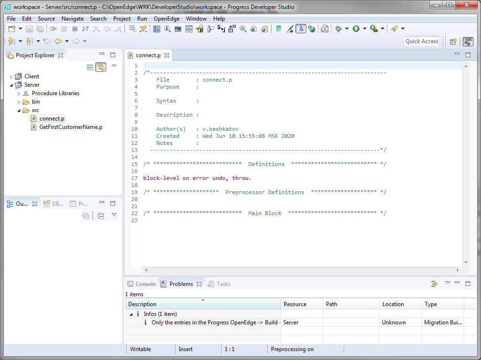481x360 pixels.
Task: Toggle Link with Editor in Project Explorer
Action: (101, 67)
